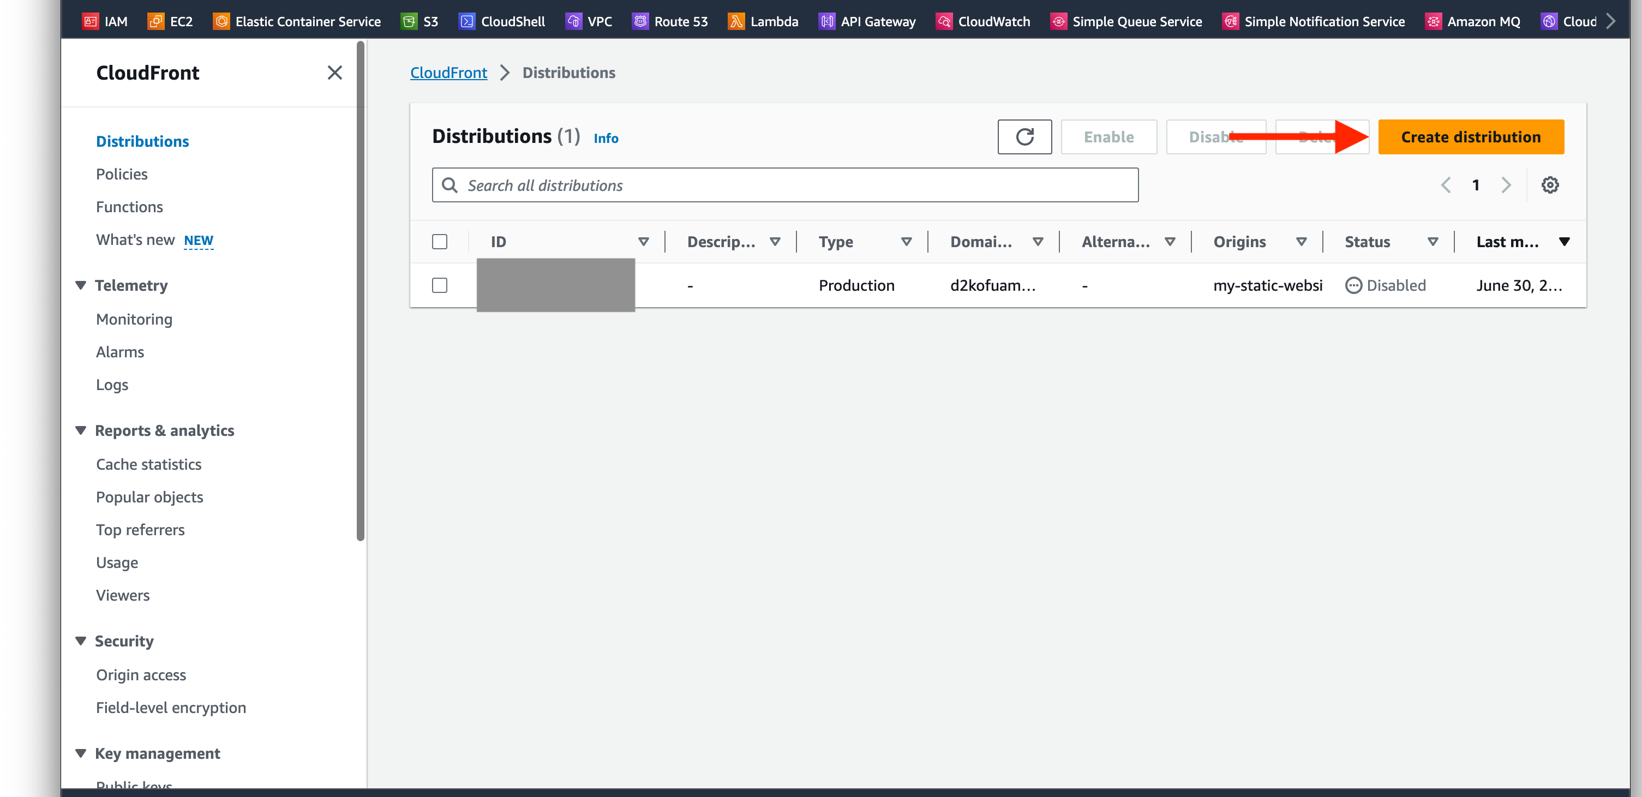Open the Info link beside Distributions
Screen dimensions: 1642x797
[606, 137]
